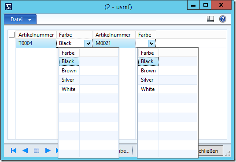Image resolution: width=236 pixels, height=162 pixels.
Task: Click the T0004 Artikelnummer cell
Action: [x=36, y=43]
